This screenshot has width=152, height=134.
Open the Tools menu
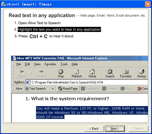click(64, 64)
